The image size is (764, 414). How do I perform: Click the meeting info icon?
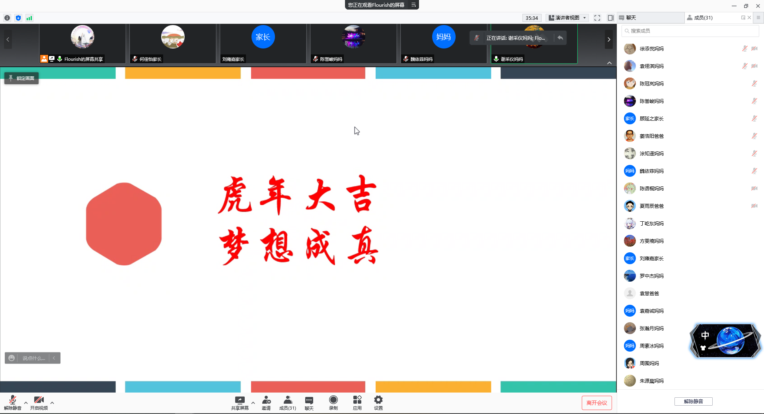[x=7, y=18]
